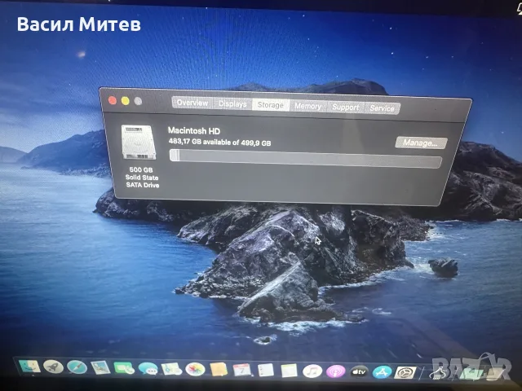This screenshot has height=391, width=522.
Task: Open Launchpad rocket icon in dock
Action: [53, 367]
